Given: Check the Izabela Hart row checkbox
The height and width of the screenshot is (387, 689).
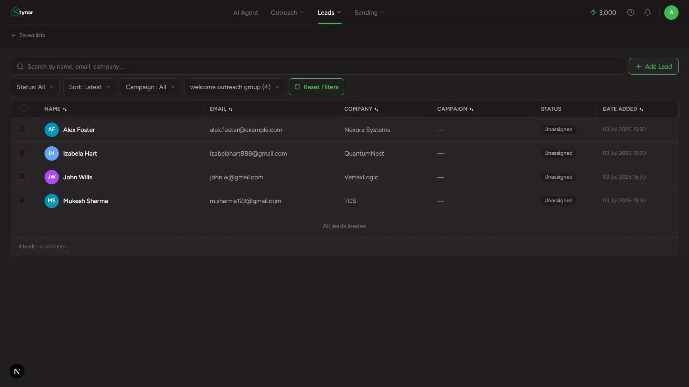Looking at the screenshot, I should (22, 152).
